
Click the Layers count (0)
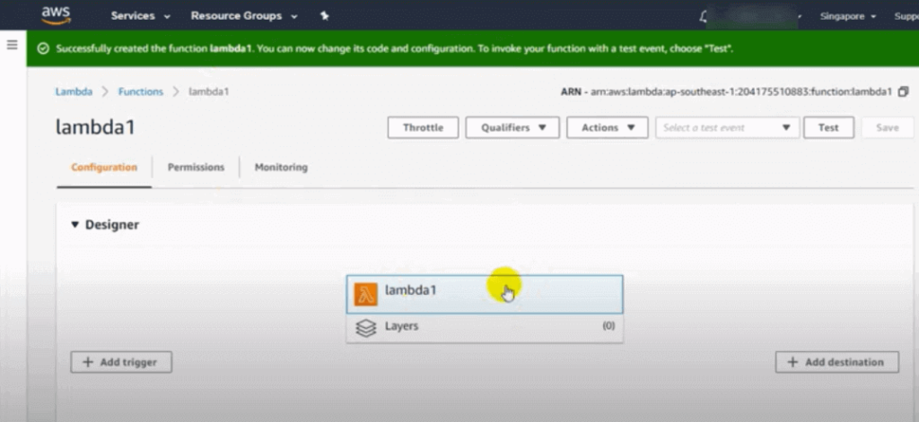pyautogui.click(x=609, y=326)
